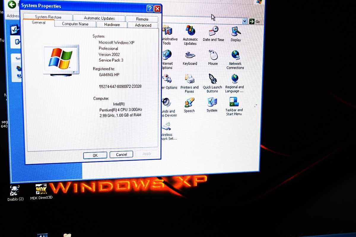Click the Windows logo monitor image
This screenshot has height=237, width=356.
(61, 60)
